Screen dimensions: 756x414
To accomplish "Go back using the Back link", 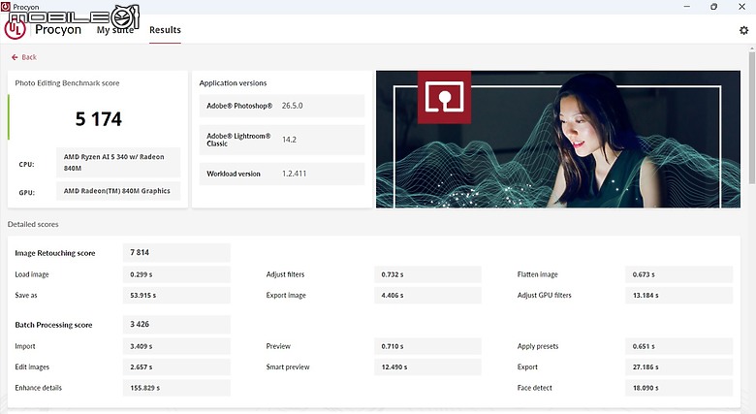I will click(24, 57).
